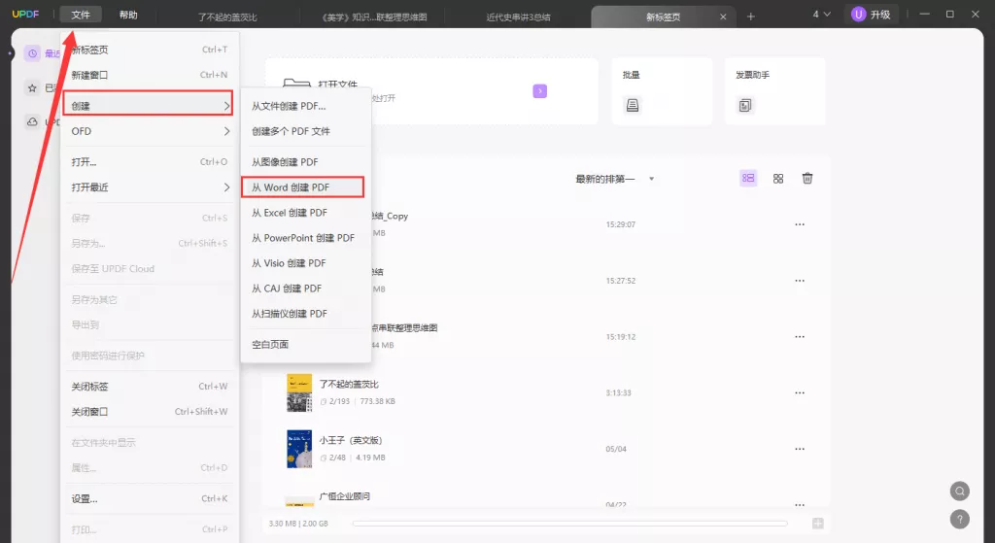Expand the 创建 submenu

[148, 105]
